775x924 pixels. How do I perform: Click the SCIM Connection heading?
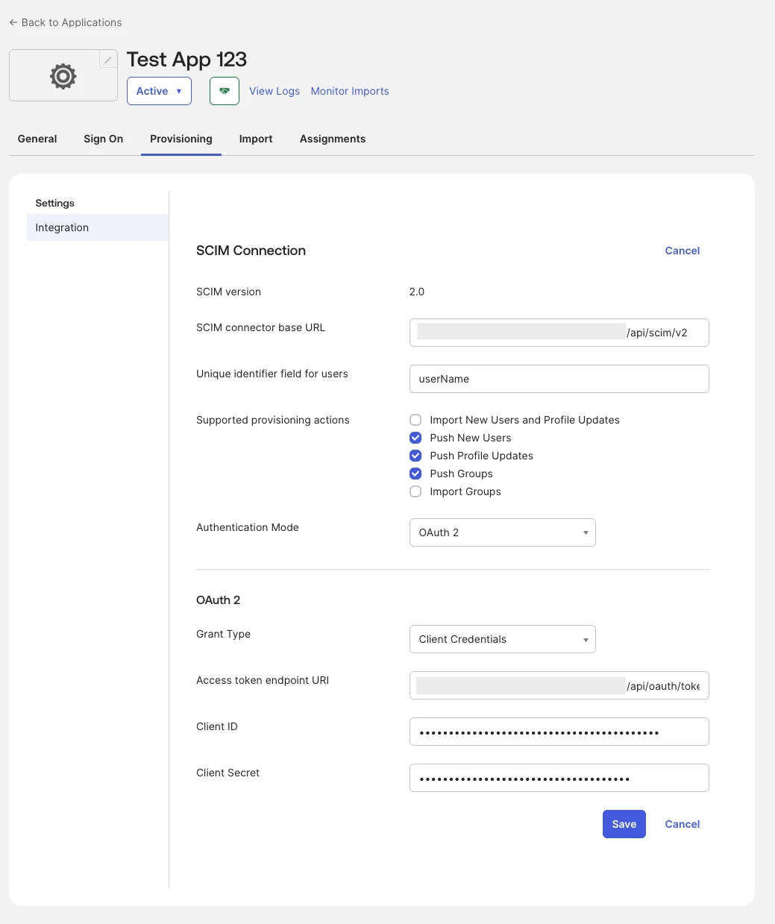tap(251, 251)
